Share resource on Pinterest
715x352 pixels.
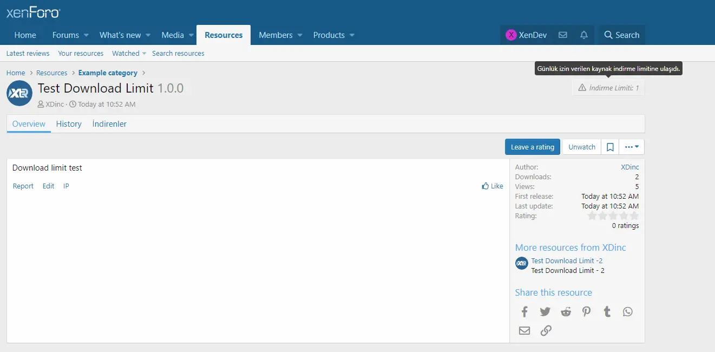tap(586, 312)
